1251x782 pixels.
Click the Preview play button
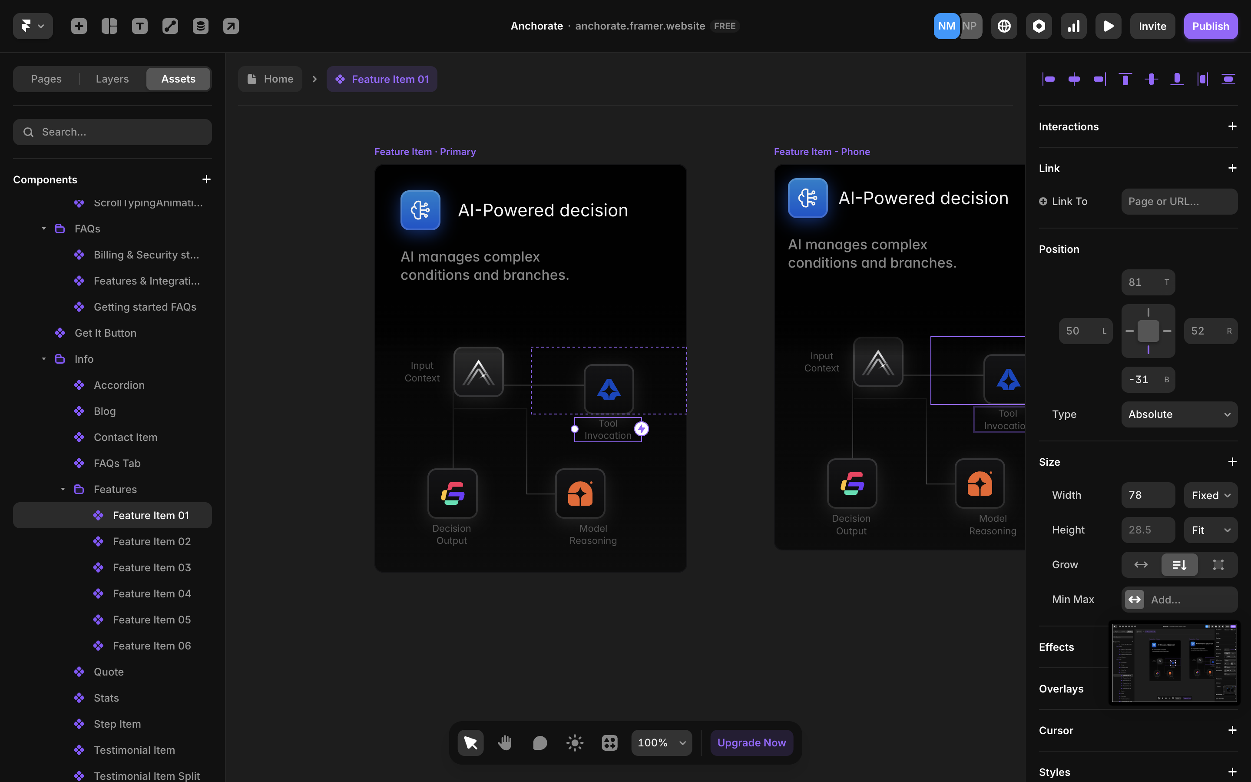pos(1108,26)
